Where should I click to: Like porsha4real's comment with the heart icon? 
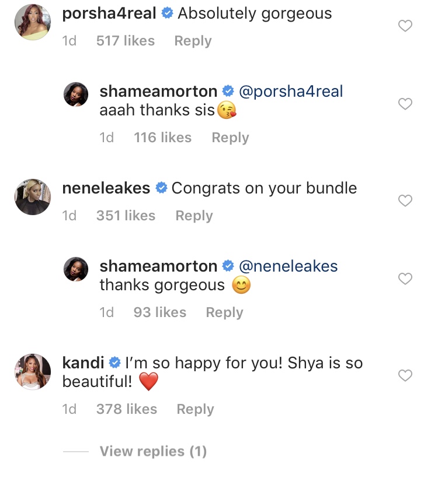405,24
